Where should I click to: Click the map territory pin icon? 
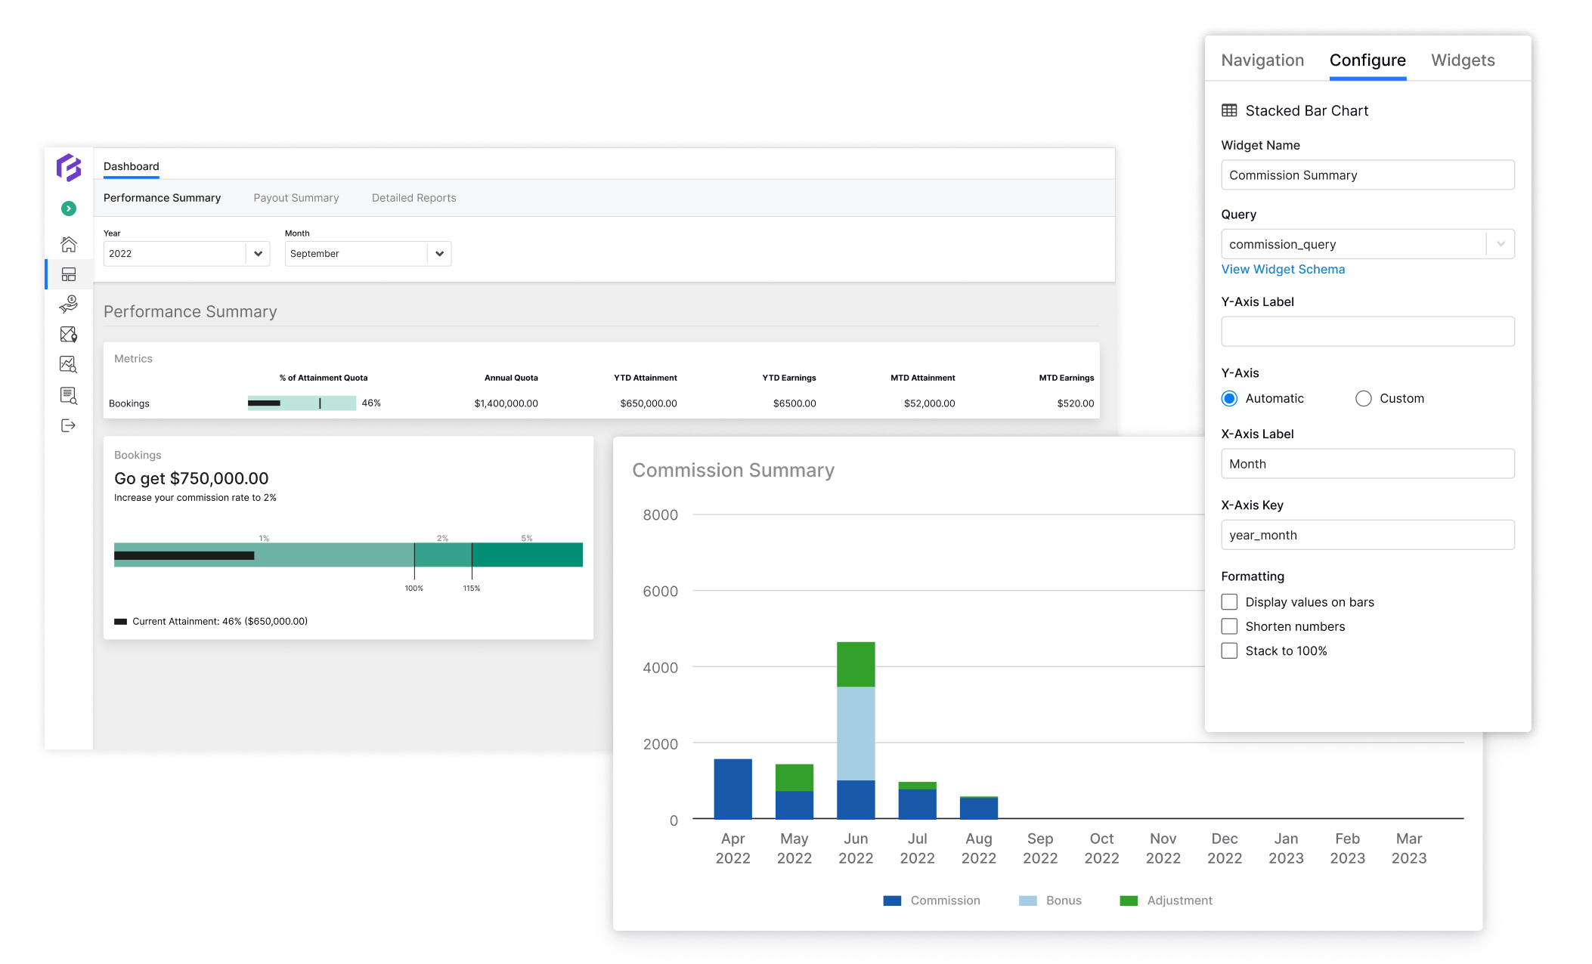(x=69, y=335)
